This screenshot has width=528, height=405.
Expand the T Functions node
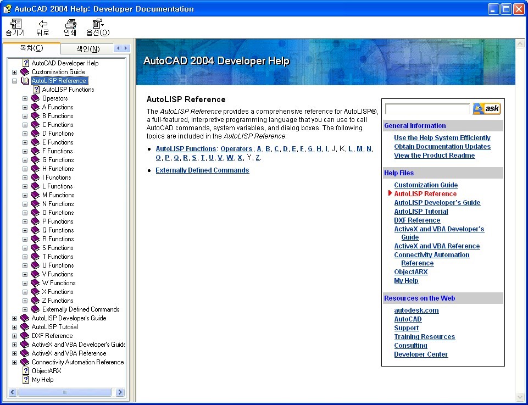coord(25,257)
